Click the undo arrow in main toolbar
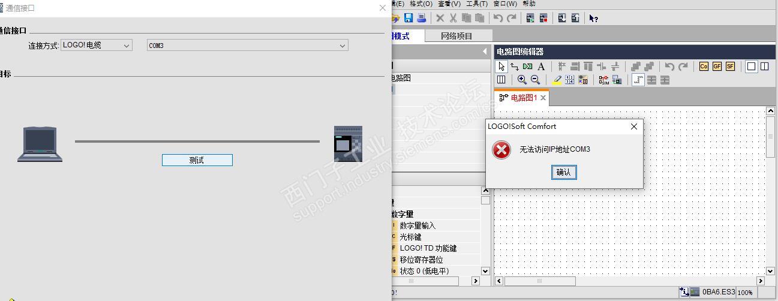The image size is (778, 301). click(x=498, y=18)
